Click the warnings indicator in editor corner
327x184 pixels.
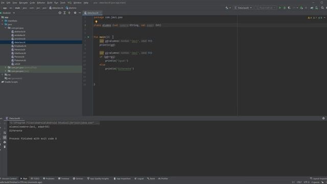315,18
